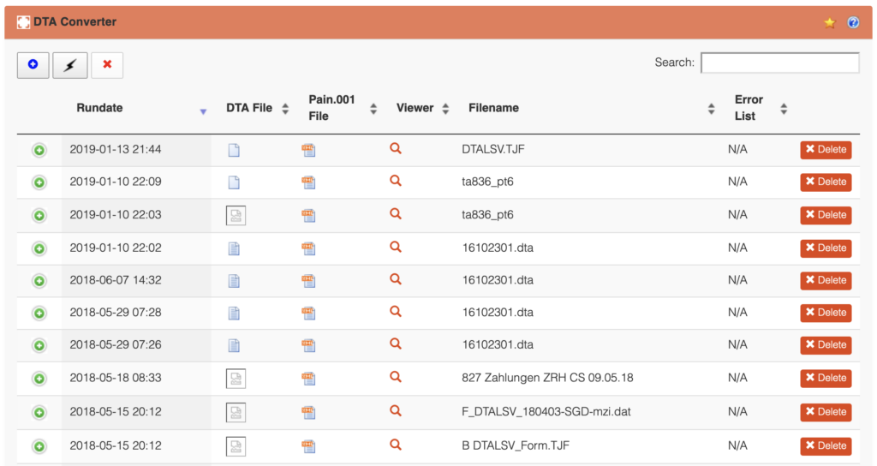
Task: Open viewer magnifier for 2019-01-10 22:02 row
Action: (395, 247)
